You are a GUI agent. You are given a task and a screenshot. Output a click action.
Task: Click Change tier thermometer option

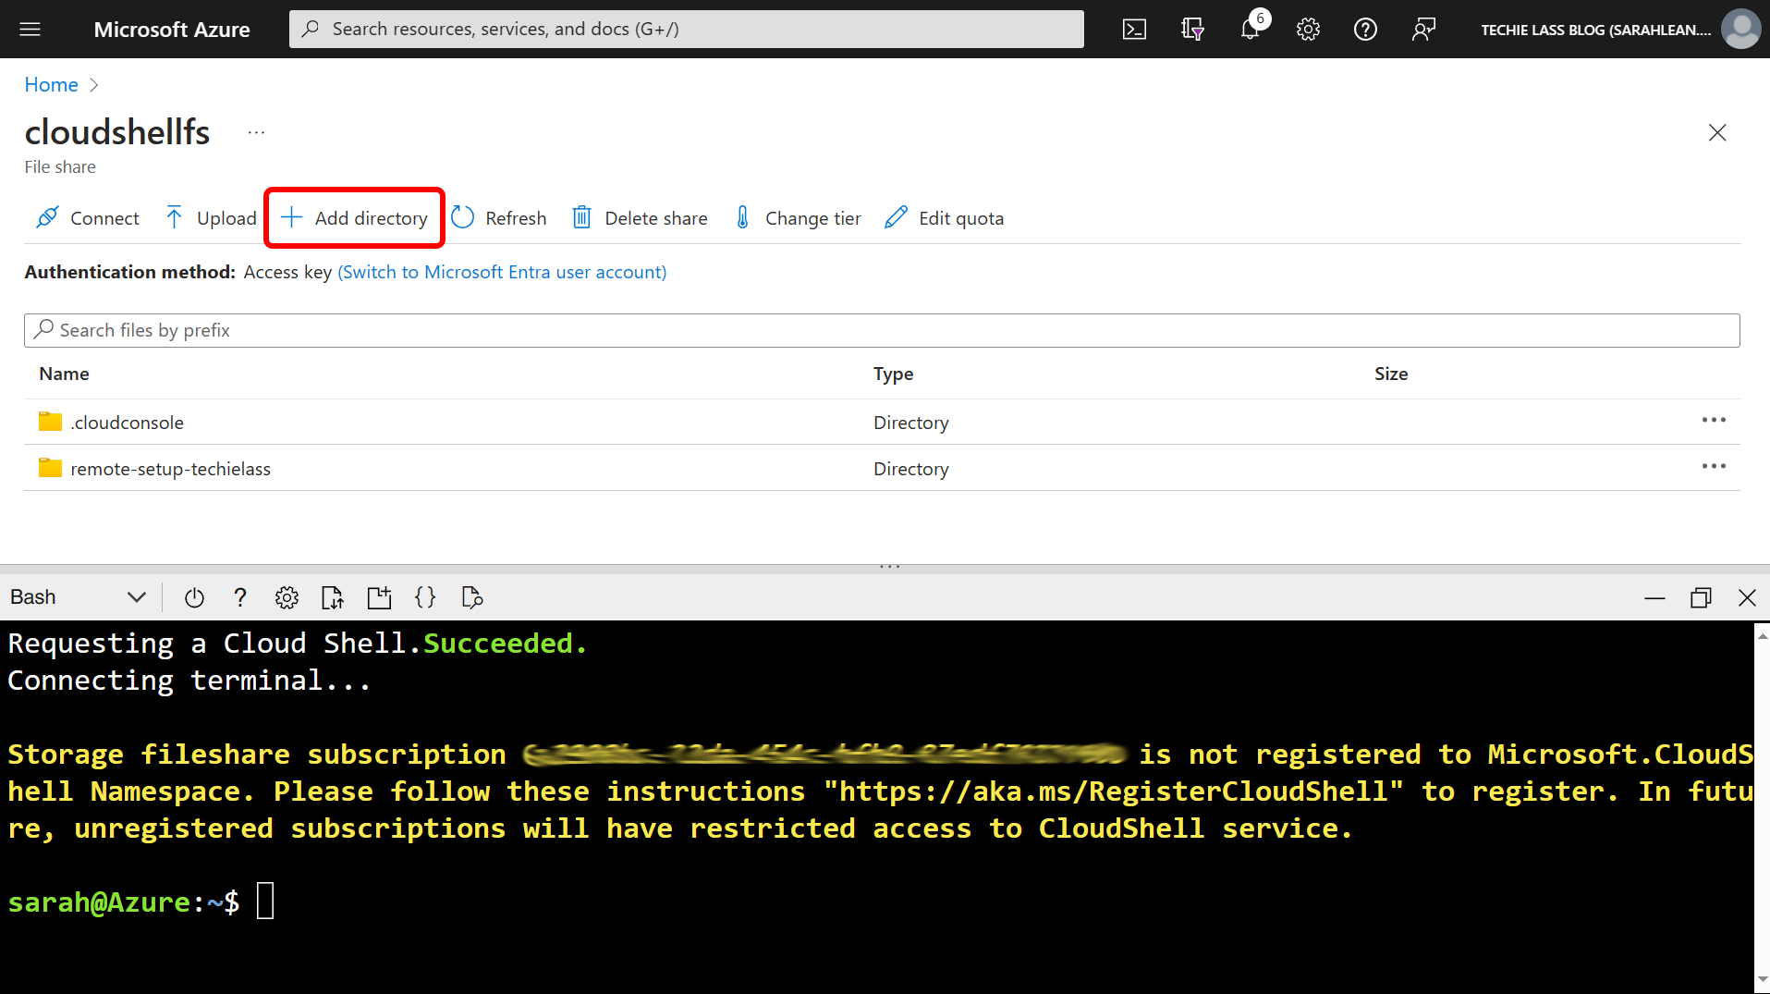point(797,217)
